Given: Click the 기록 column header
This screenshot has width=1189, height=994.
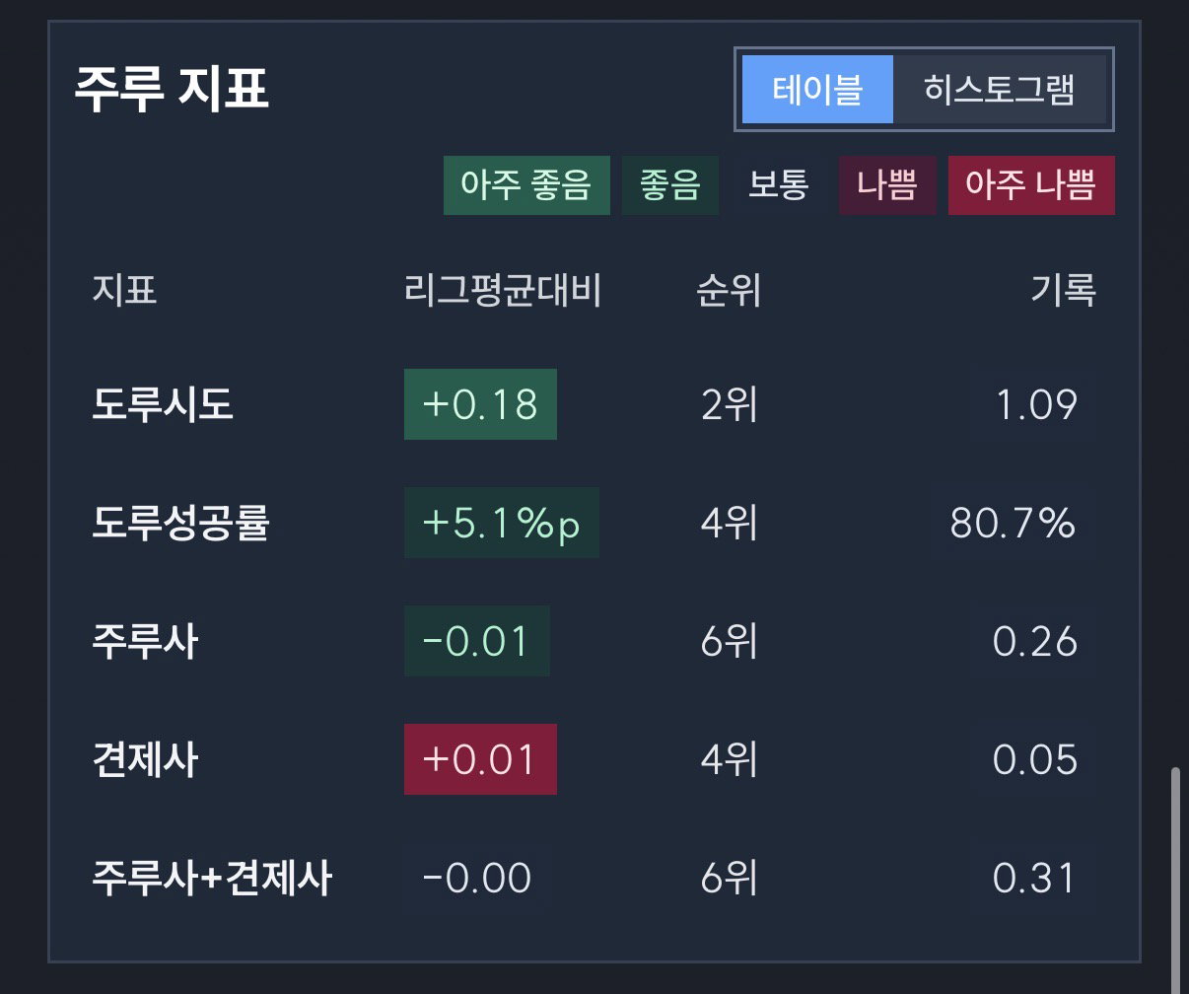Looking at the screenshot, I should [x=1063, y=291].
